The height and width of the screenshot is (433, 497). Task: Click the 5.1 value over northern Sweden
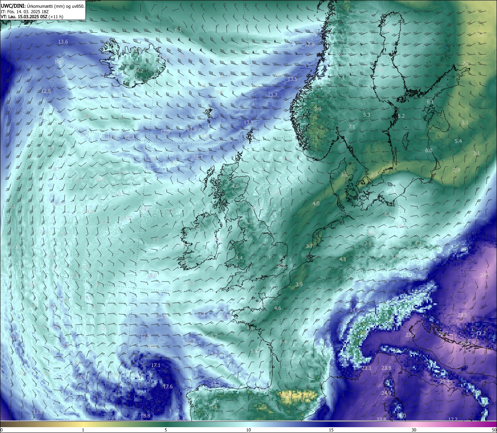341,77
